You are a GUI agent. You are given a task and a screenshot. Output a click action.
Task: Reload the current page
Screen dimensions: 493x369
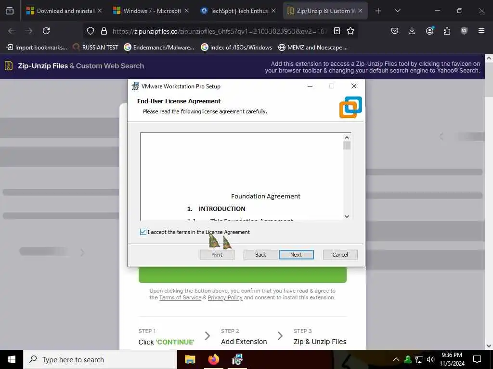click(46, 31)
